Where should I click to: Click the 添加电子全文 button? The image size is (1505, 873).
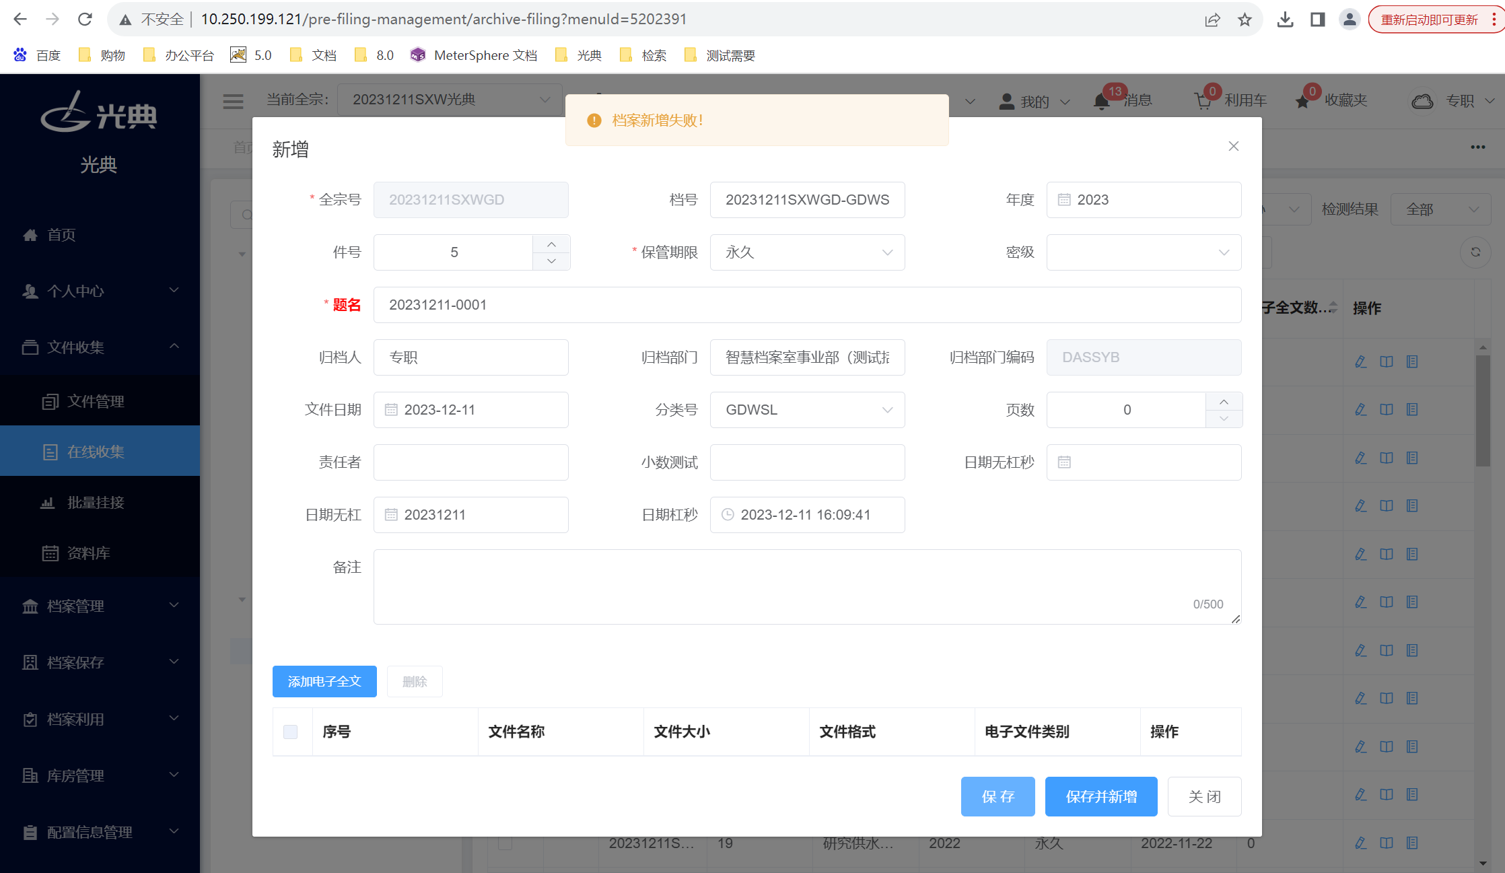324,682
